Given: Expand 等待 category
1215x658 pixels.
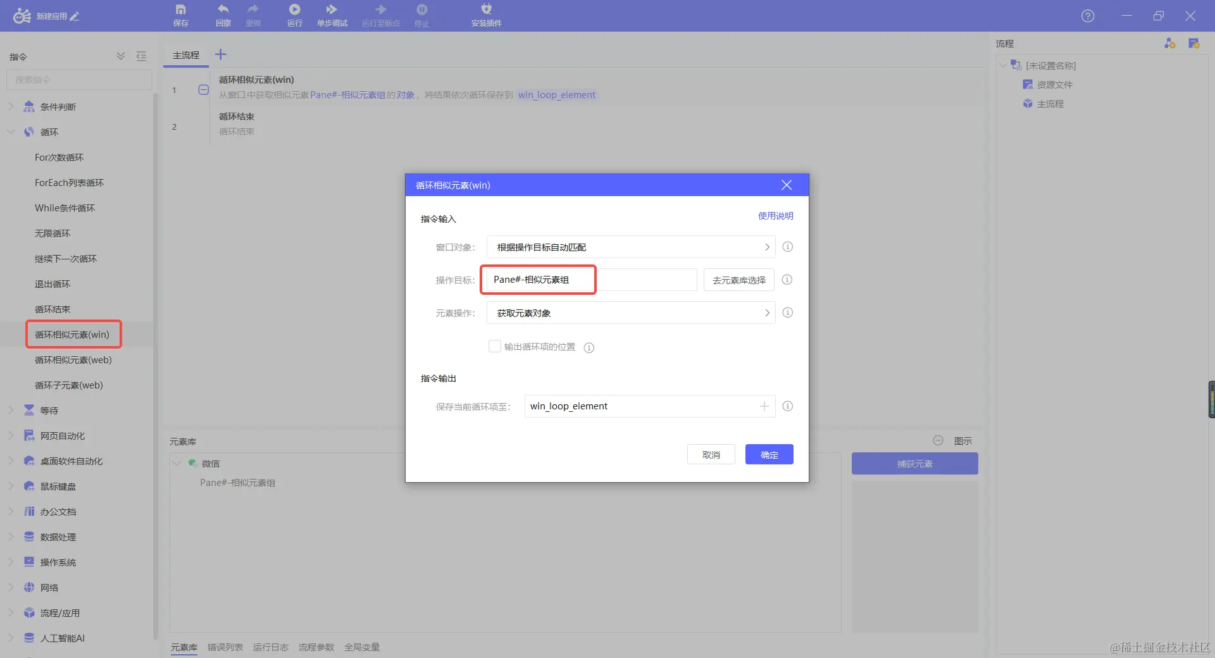Looking at the screenshot, I should point(11,411).
